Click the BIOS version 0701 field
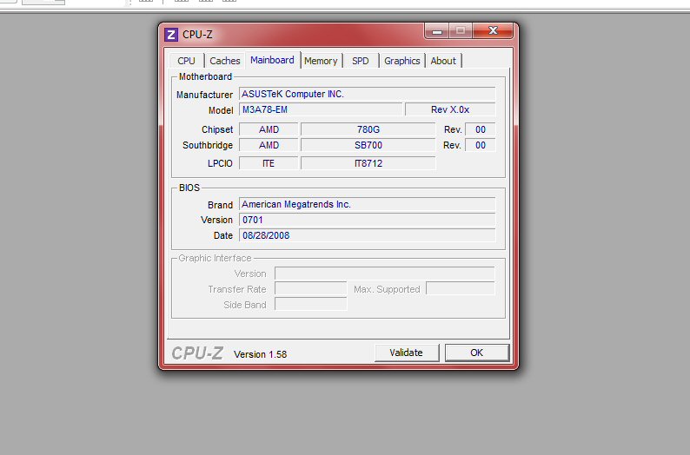The width and height of the screenshot is (690, 455). 368,220
